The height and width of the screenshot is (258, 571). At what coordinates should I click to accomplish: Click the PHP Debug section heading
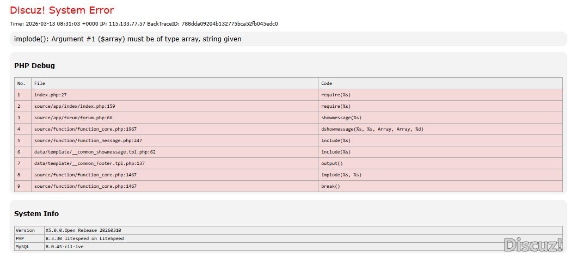34,66
